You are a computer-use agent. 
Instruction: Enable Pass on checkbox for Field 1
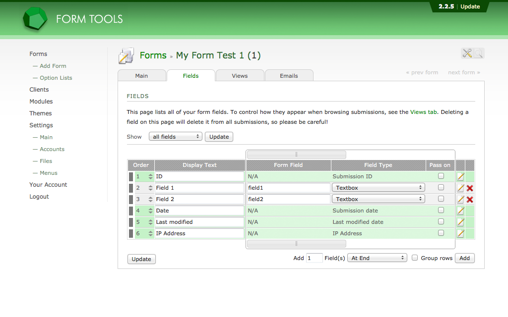(441, 187)
